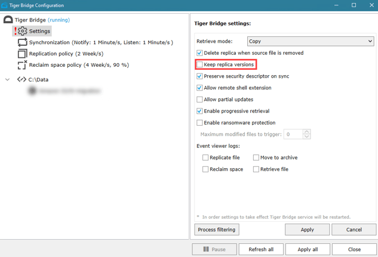Enable ransomware protection checkbox

199,123
